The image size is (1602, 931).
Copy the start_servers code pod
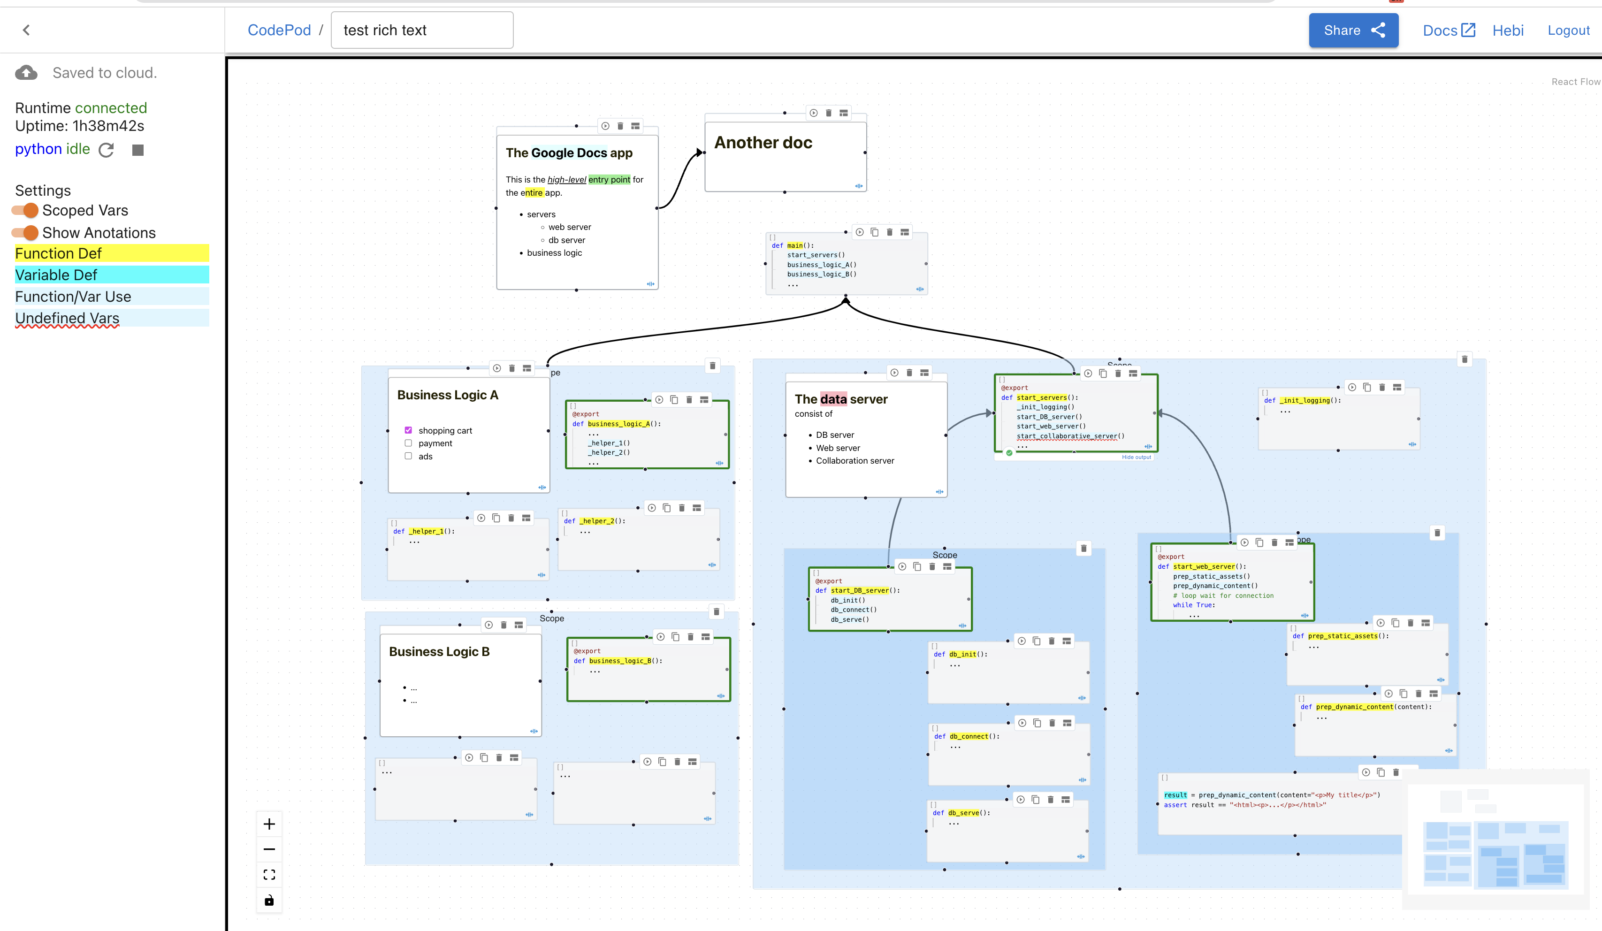(x=1103, y=373)
